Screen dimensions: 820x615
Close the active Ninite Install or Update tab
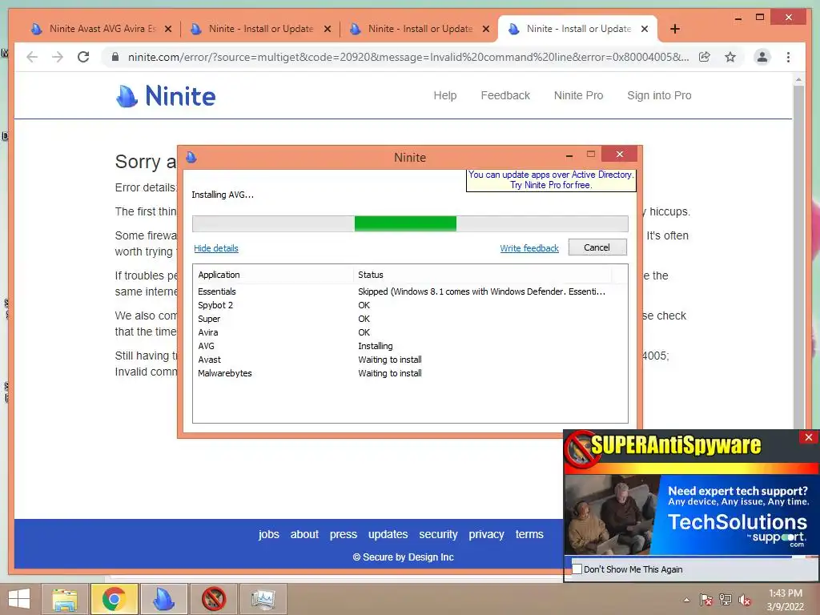tap(645, 29)
